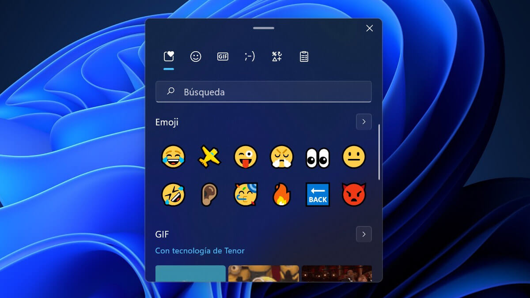Insert the pair of eyes emoji
The height and width of the screenshot is (298, 530).
click(x=318, y=158)
